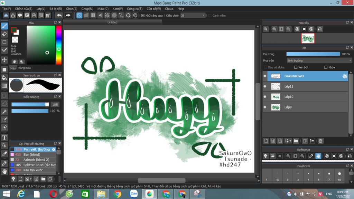Screen dimensions: 354x199
Task: Expand the add-brush dropdown arrow
Action: [x=31, y=179]
